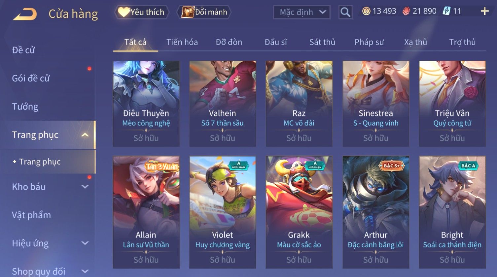Select Điêu Thuyền Mèo công nghệ skin card
The width and height of the screenshot is (497, 277).
[146, 104]
